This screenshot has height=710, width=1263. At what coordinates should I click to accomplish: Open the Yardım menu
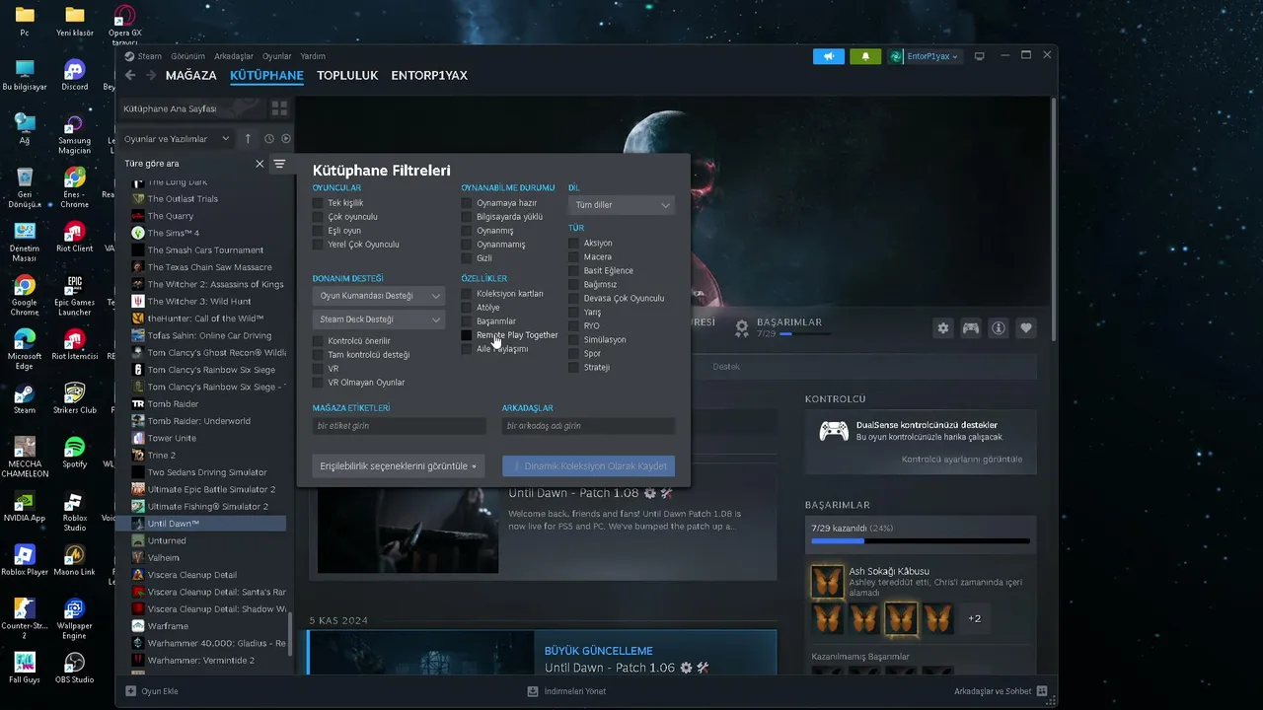pos(313,56)
